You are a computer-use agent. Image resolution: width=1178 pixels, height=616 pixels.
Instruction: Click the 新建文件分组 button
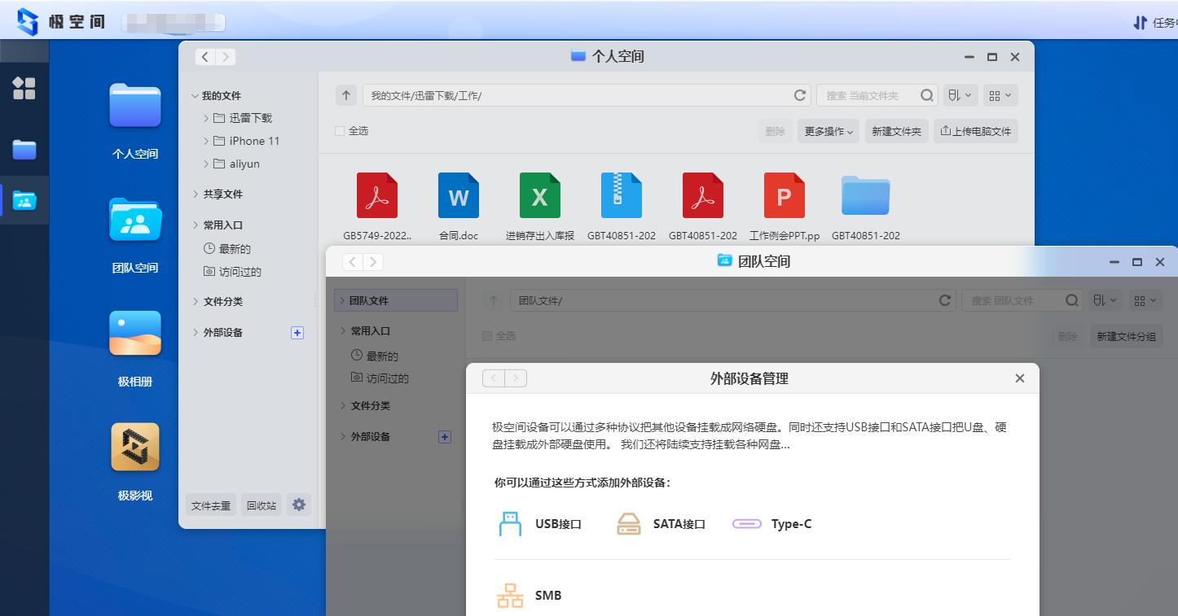pos(1126,335)
